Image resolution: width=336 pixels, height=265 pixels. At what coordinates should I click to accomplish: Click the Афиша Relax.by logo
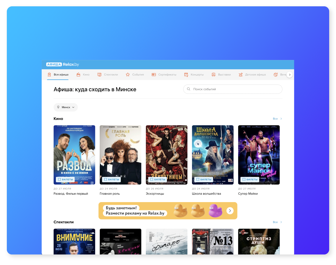pyautogui.click(x=62, y=64)
